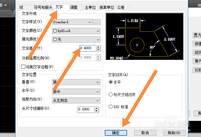This screenshot has width=201, height=137.
Task: Open text style browse button (...)
Action: click(x=97, y=22)
